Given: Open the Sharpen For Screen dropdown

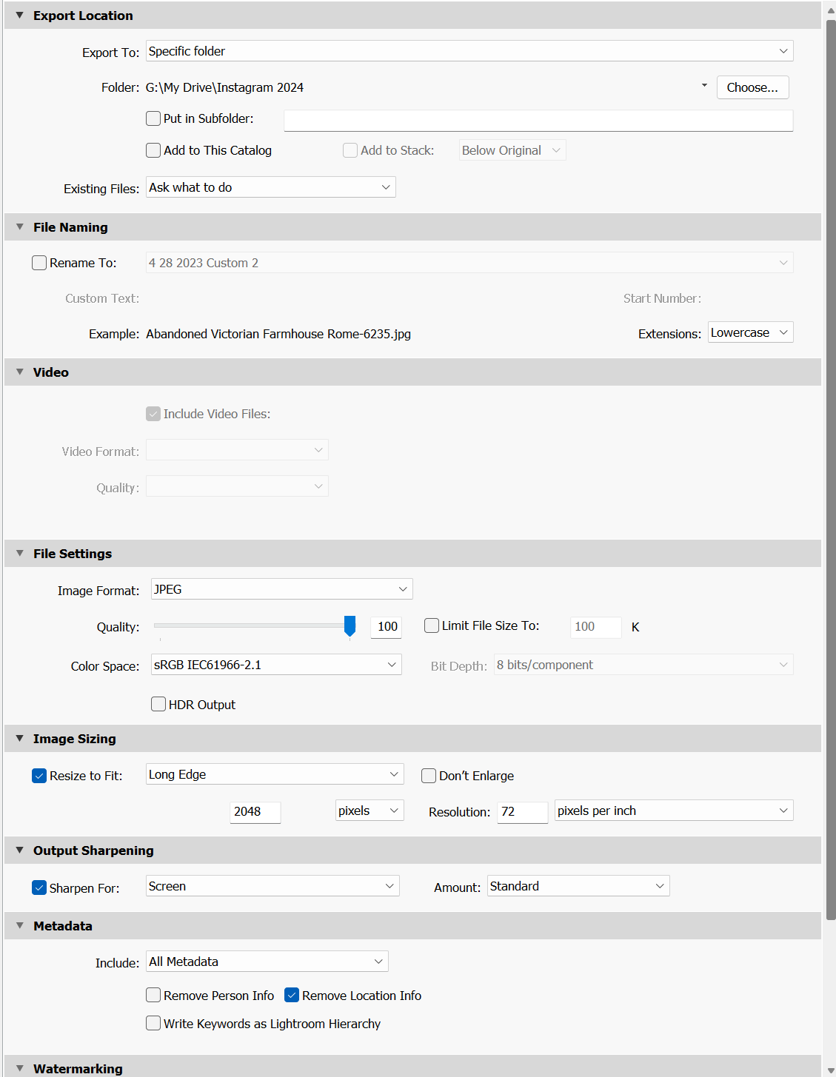Looking at the screenshot, I should coord(272,886).
